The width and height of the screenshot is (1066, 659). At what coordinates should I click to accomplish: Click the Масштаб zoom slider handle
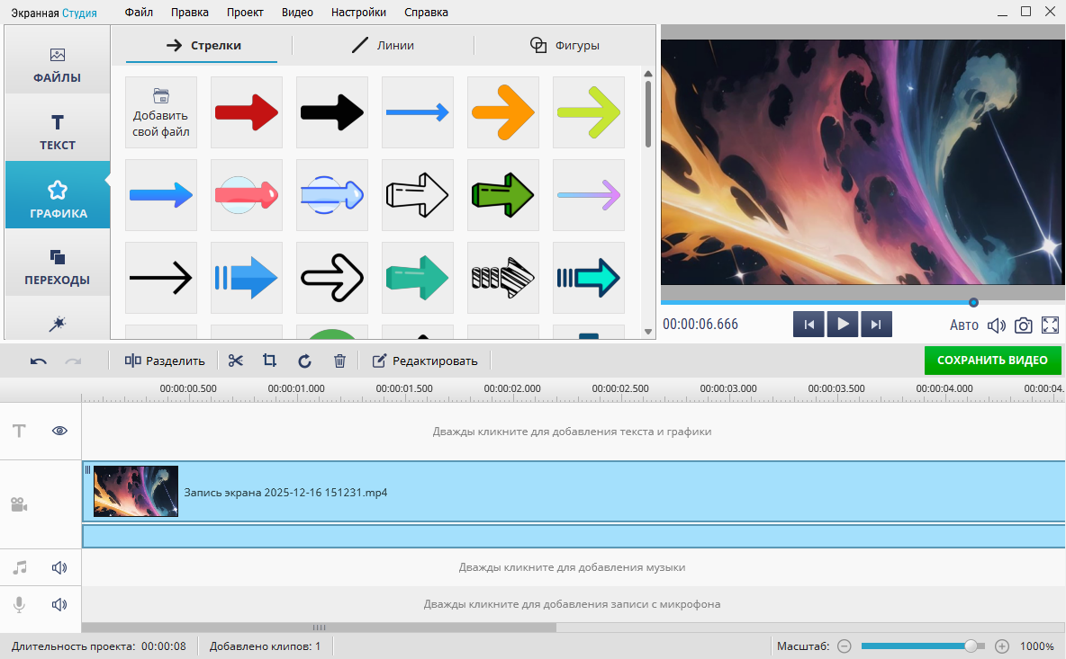coord(971,646)
